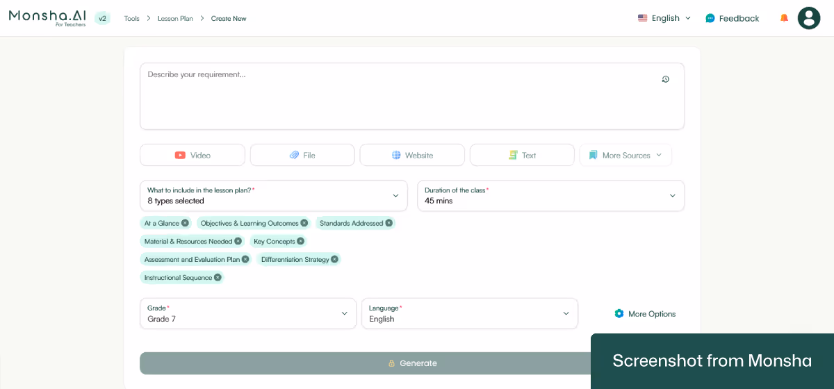834x389 pixels.
Task: Open notifications bell
Action: (x=784, y=18)
